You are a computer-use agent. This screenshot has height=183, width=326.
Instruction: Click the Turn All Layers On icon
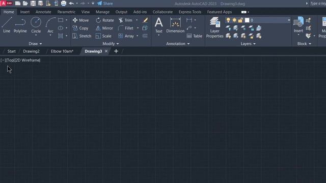tap(228, 36)
